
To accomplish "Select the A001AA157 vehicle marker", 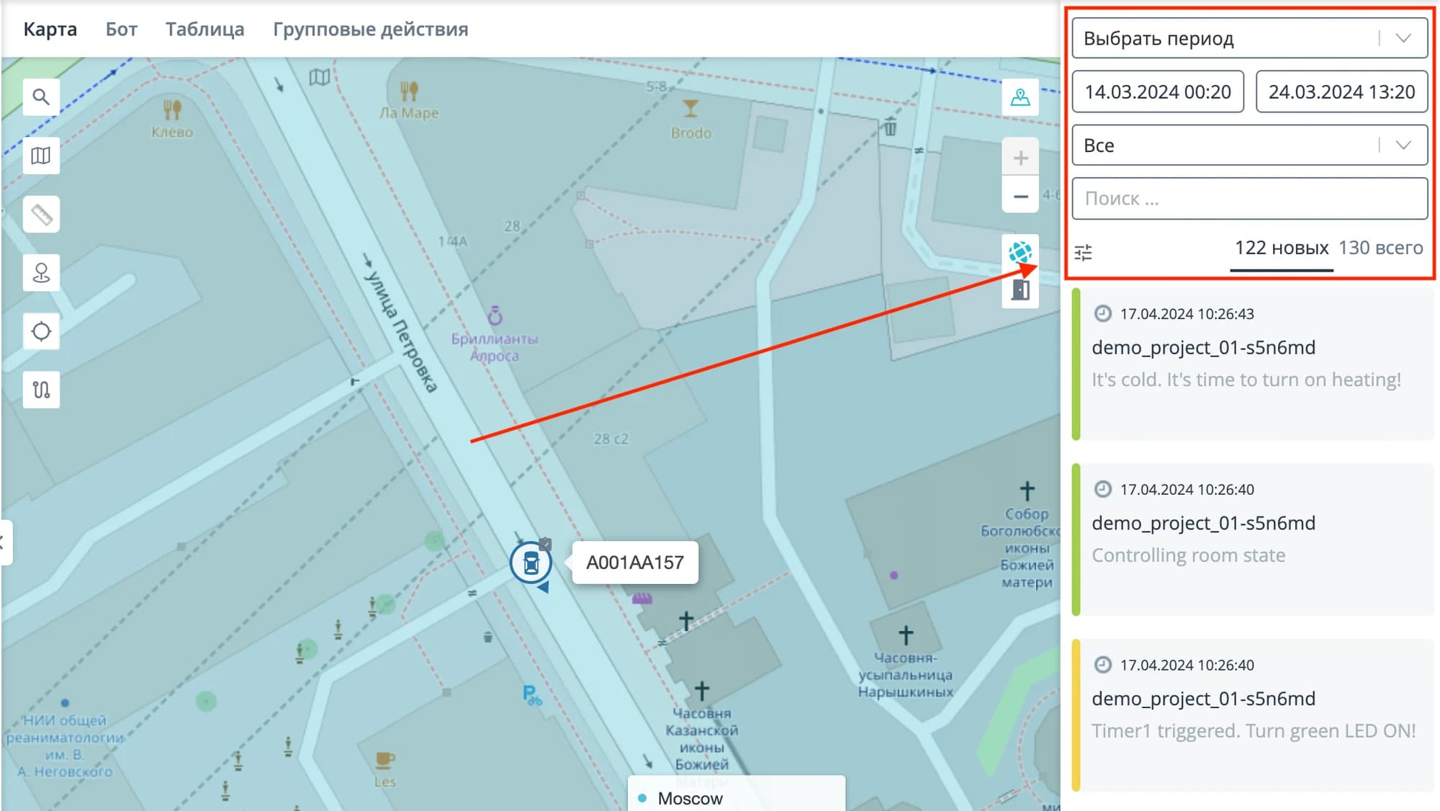I will click(531, 563).
